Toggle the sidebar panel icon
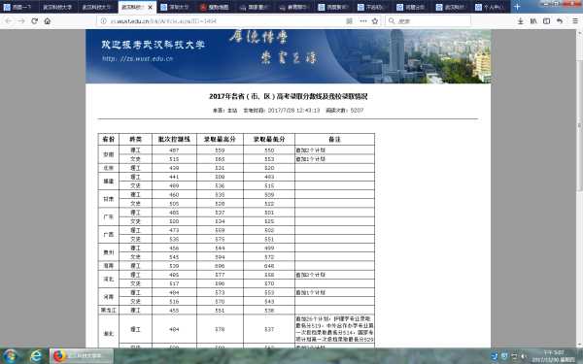 (x=546, y=21)
